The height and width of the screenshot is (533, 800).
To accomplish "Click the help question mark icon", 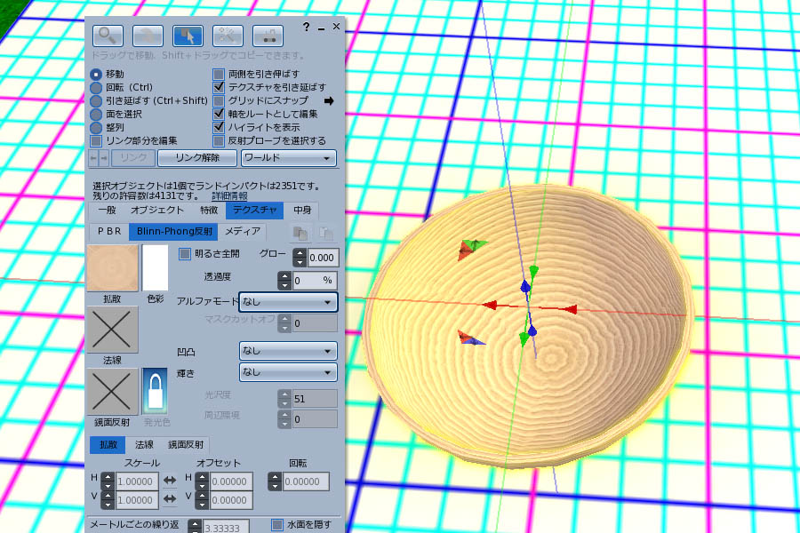I will point(306,28).
